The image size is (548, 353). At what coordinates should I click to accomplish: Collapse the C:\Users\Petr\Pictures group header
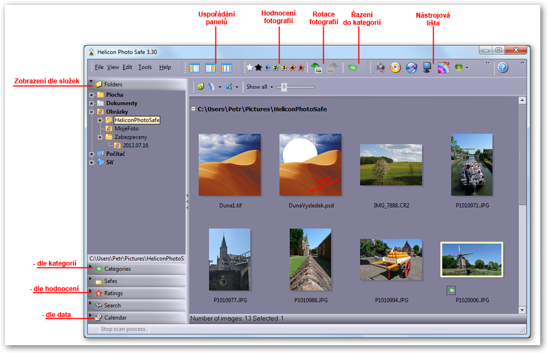point(193,109)
